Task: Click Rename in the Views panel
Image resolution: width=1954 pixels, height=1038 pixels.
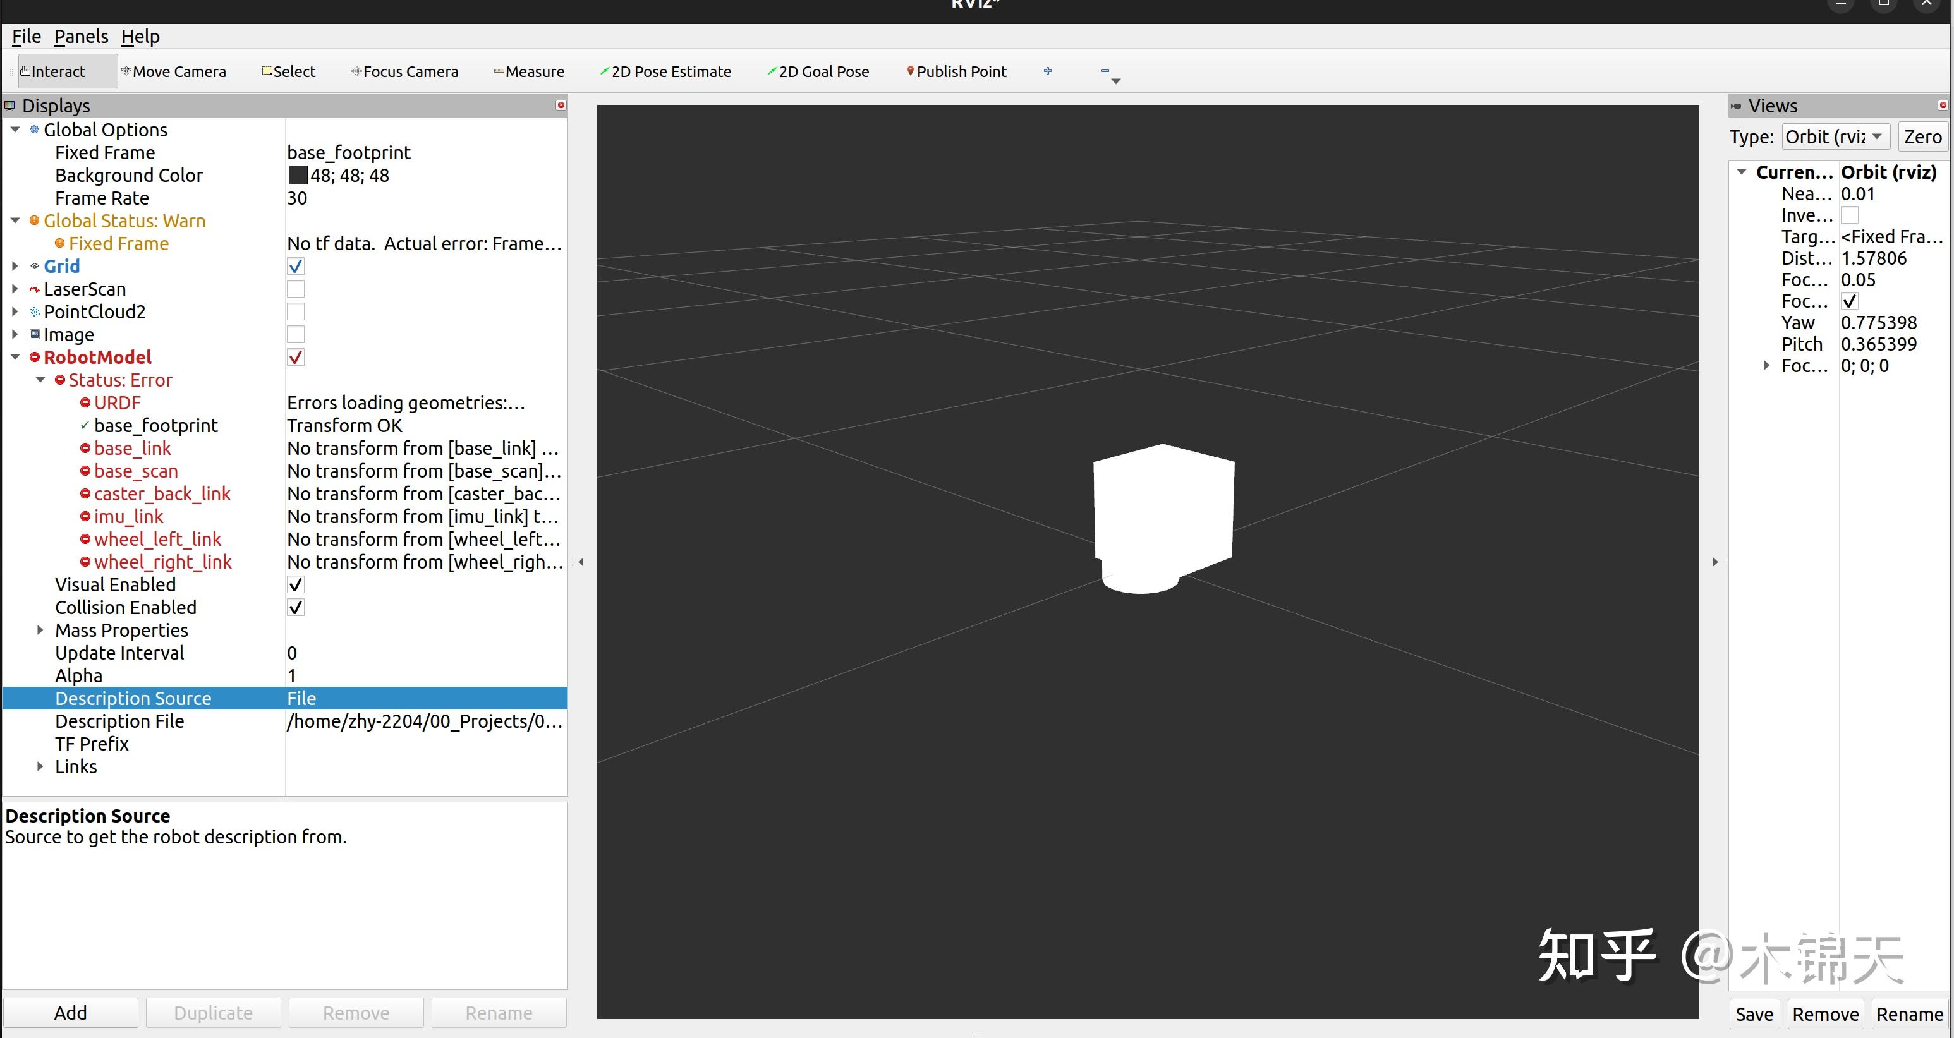Action: (x=1909, y=1015)
